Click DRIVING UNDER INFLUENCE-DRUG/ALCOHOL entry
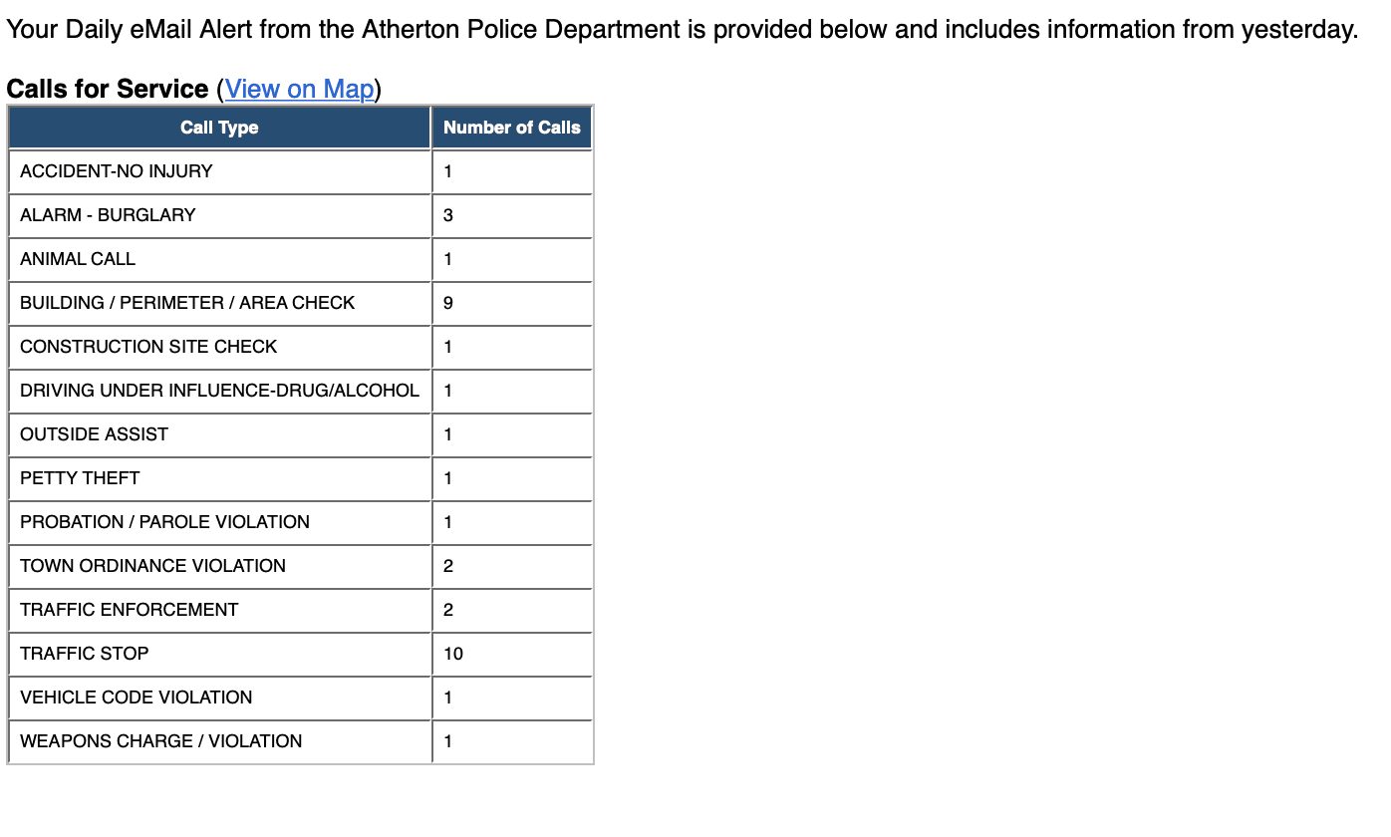 pyautogui.click(x=219, y=391)
